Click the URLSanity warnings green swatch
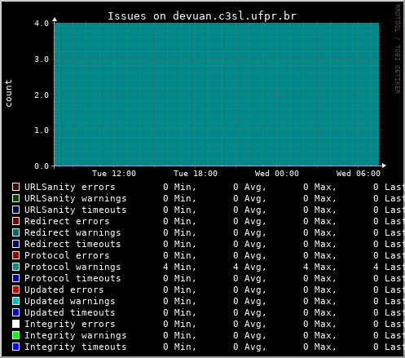This screenshot has height=358, width=405. click(x=15, y=198)
